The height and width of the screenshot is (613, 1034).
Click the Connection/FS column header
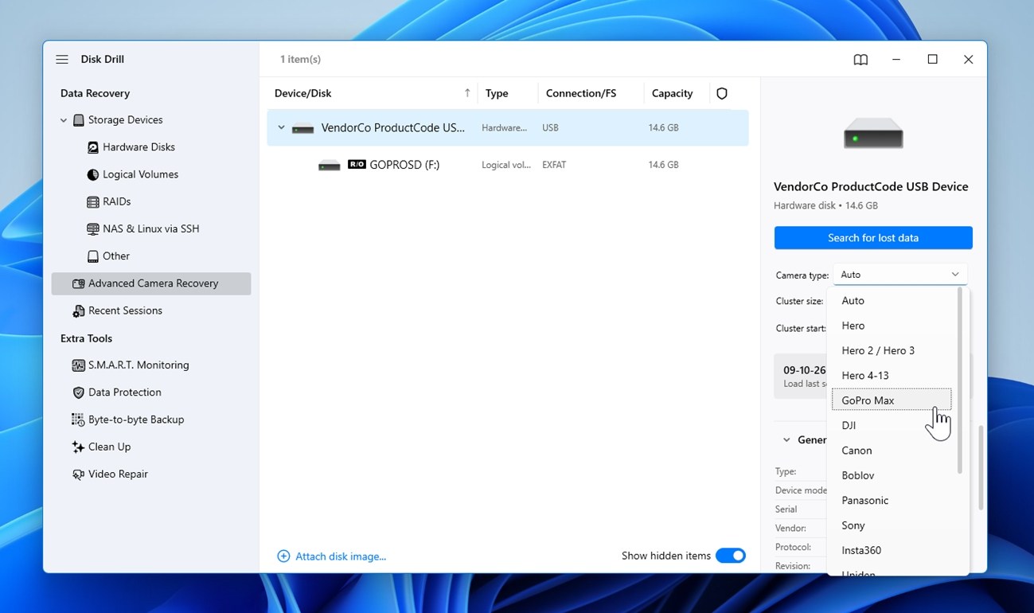[x=581, y=93]
